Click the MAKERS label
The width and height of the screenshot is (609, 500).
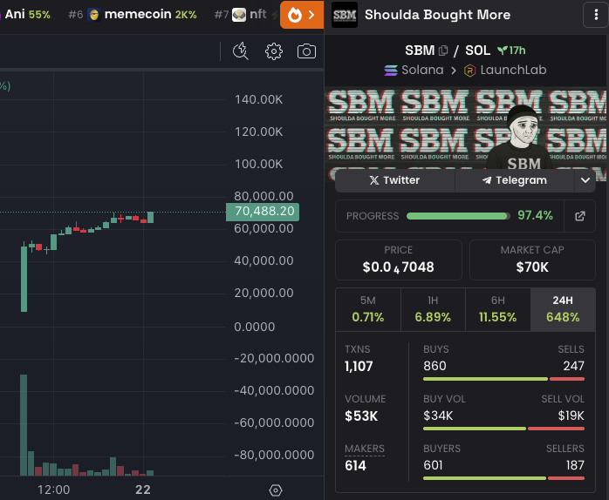(365, 449)
